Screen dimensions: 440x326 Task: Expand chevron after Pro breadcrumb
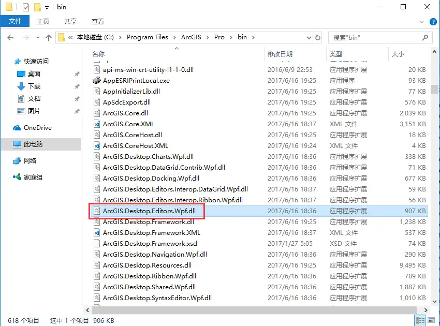tap(231, 38)
